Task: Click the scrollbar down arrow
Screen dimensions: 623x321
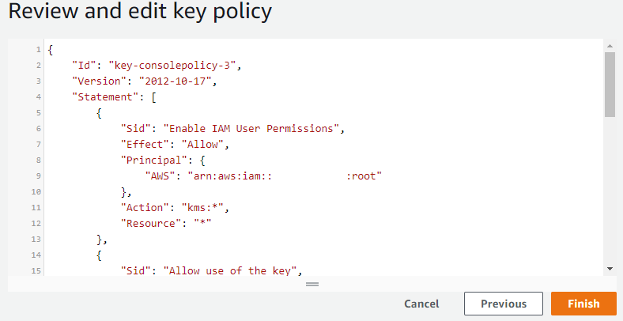Action: 610,269
